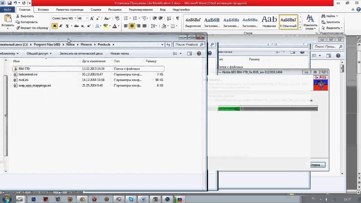Sort files by the Имя column header
Viewport: 361px width, 203px height.
(x=16, y=61)
